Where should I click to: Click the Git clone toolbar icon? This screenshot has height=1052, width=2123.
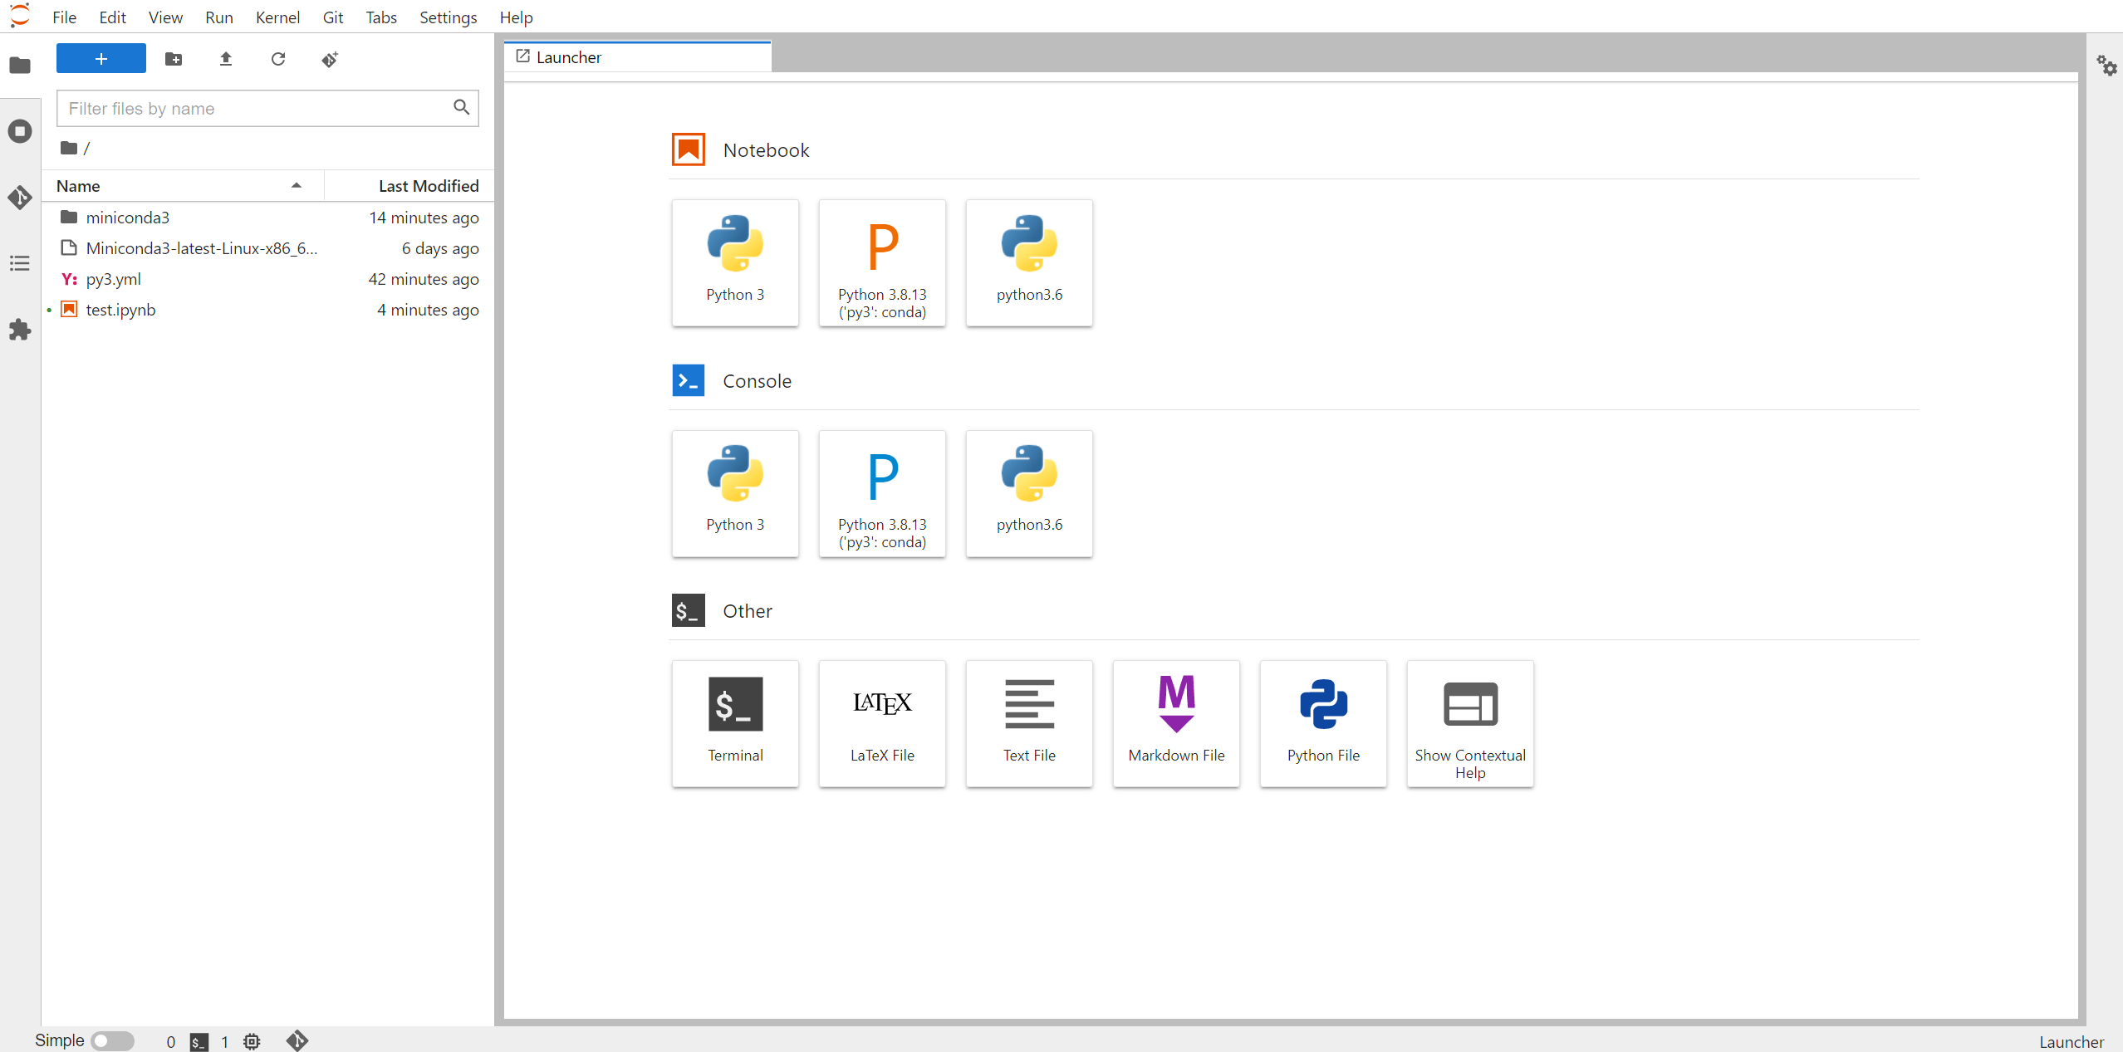pyautogui.click(x=331, y=59)
